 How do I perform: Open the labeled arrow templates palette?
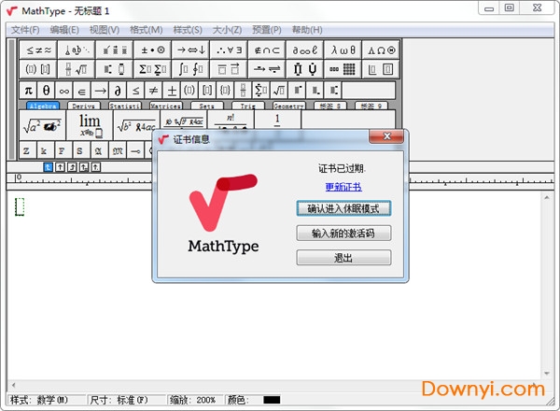[x=267, y=69]
